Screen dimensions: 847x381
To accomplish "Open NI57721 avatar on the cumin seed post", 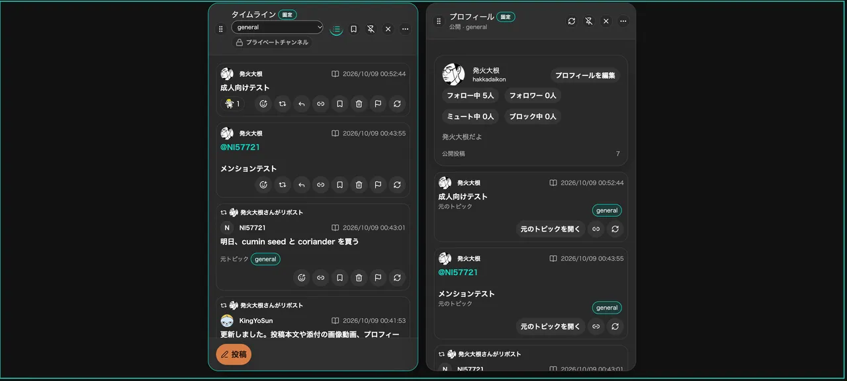I will [x=227, y=228].
